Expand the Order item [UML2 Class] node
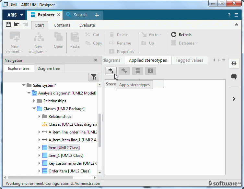 pyautogui.click(x=39, y=171)
